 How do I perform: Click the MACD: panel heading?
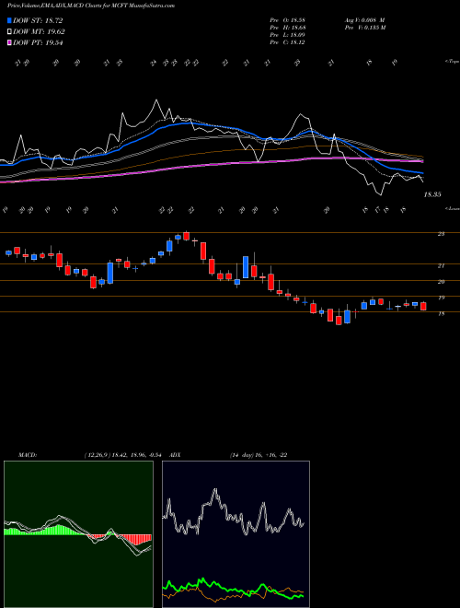(x=27, y=455)
